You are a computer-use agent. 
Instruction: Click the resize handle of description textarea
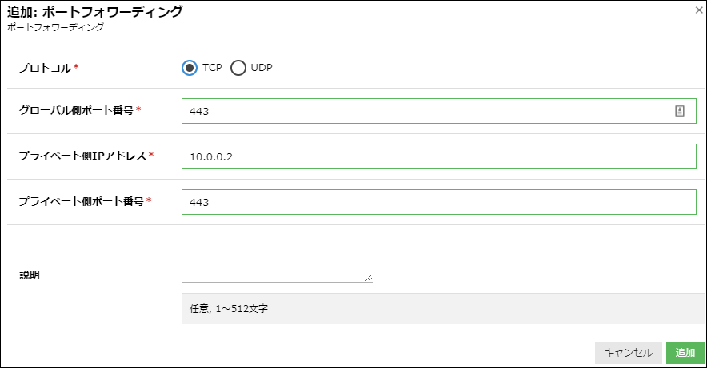point(369,278)
